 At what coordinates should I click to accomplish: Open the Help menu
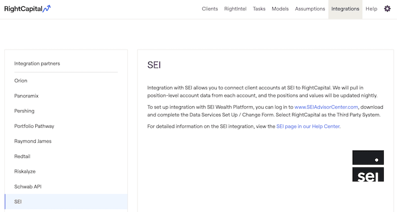tap(371, 9)
